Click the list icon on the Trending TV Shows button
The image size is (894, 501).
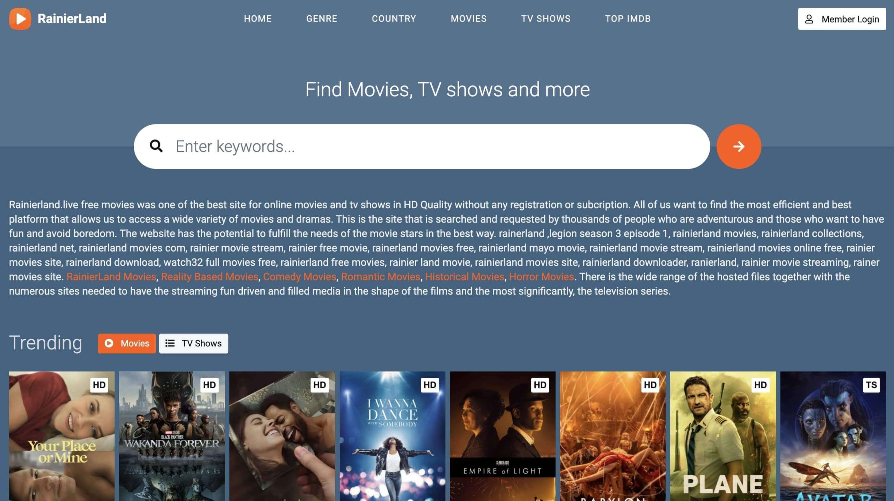click(170, 343)
